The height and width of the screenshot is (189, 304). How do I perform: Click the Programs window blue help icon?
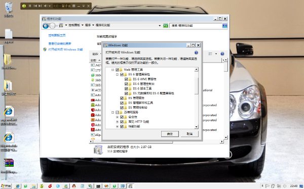(x=222, y=54)
